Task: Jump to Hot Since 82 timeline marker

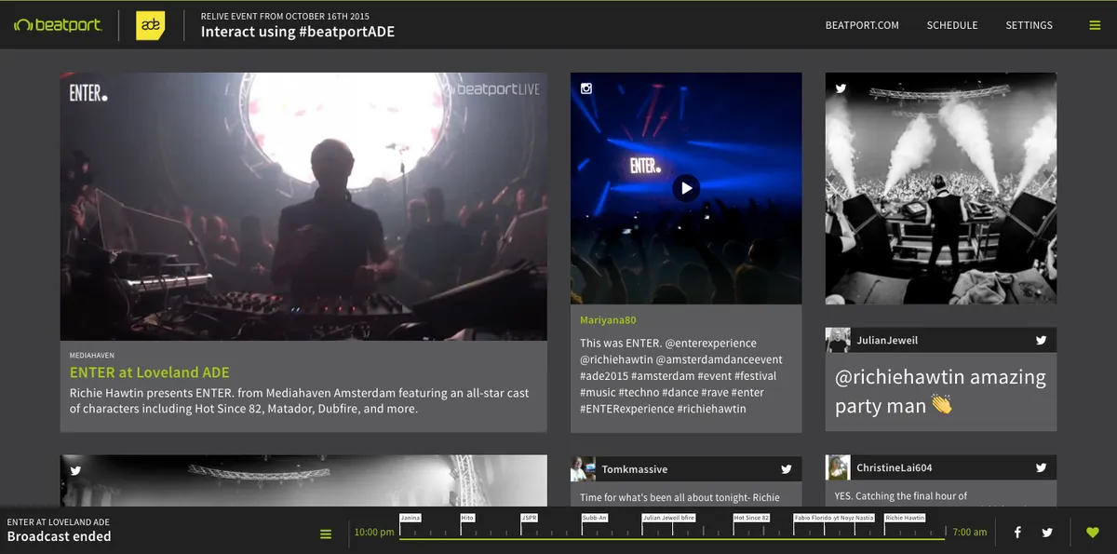Action: pos(751,518)
